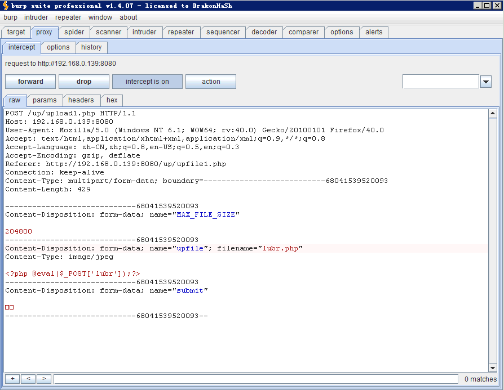Toggle the intercept is on button
The height and width of the screenshot is (390, 504).
[x=147, y=82]
